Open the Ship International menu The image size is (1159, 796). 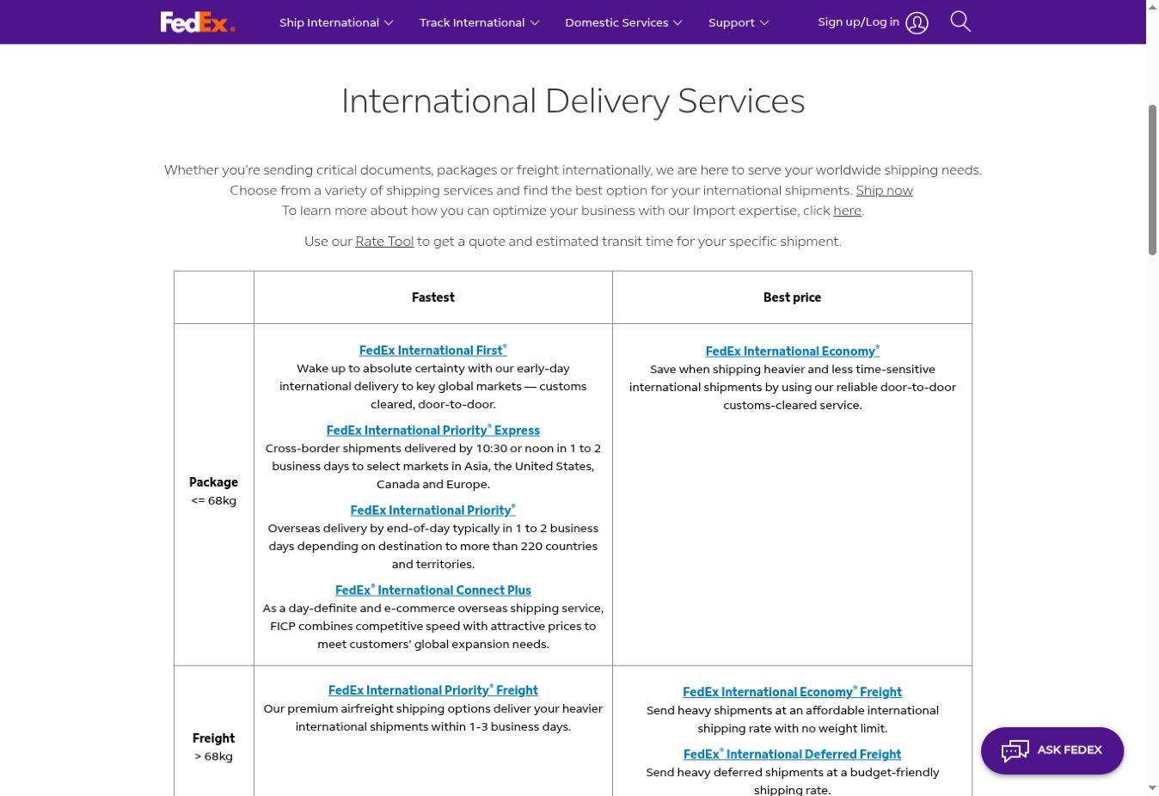336,22
